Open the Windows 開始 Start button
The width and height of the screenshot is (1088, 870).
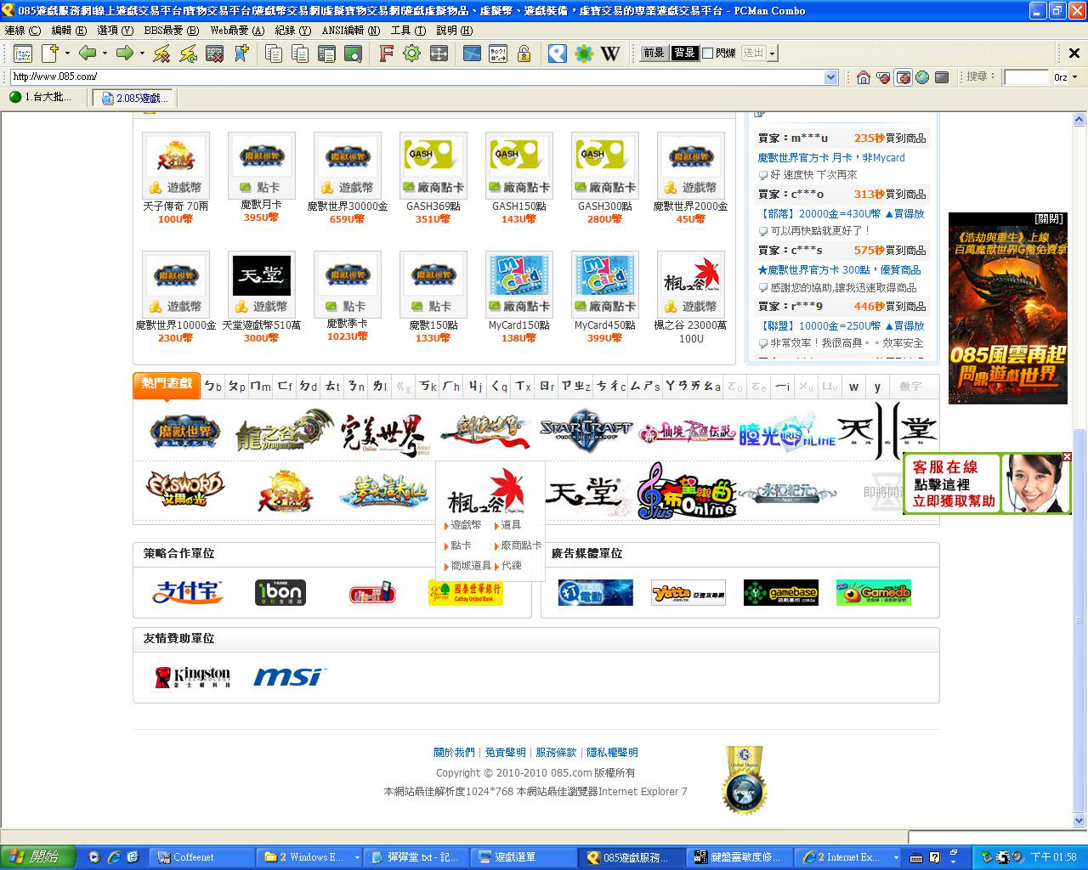pyautogui.click(x=37, y=857)
